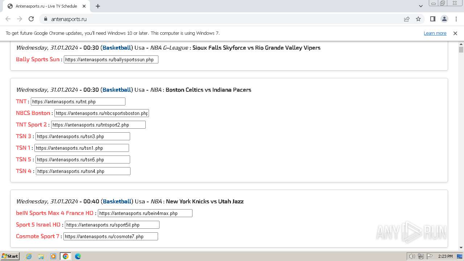Open beIN Sports Max 4 France HD link
Image resolution: width=464 pixels, height=261 pixels.
pos(55,213)
